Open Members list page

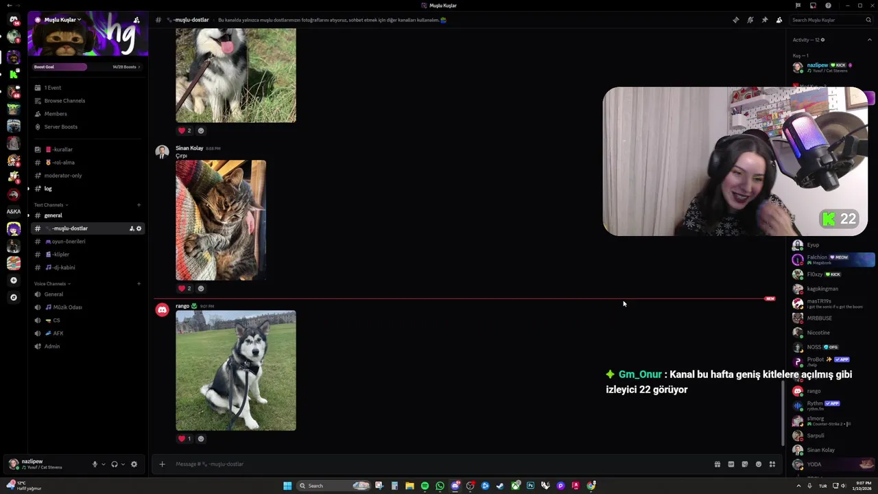(88, 114)
